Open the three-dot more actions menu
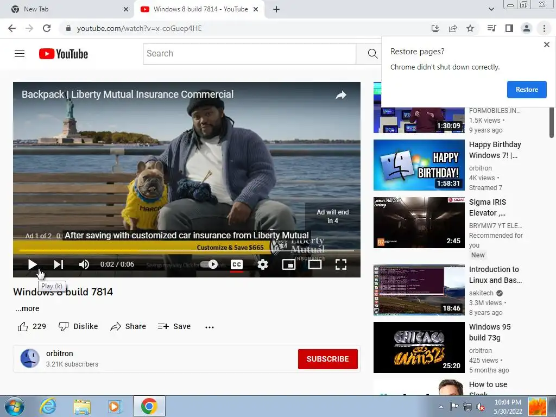 click(210, 327)
